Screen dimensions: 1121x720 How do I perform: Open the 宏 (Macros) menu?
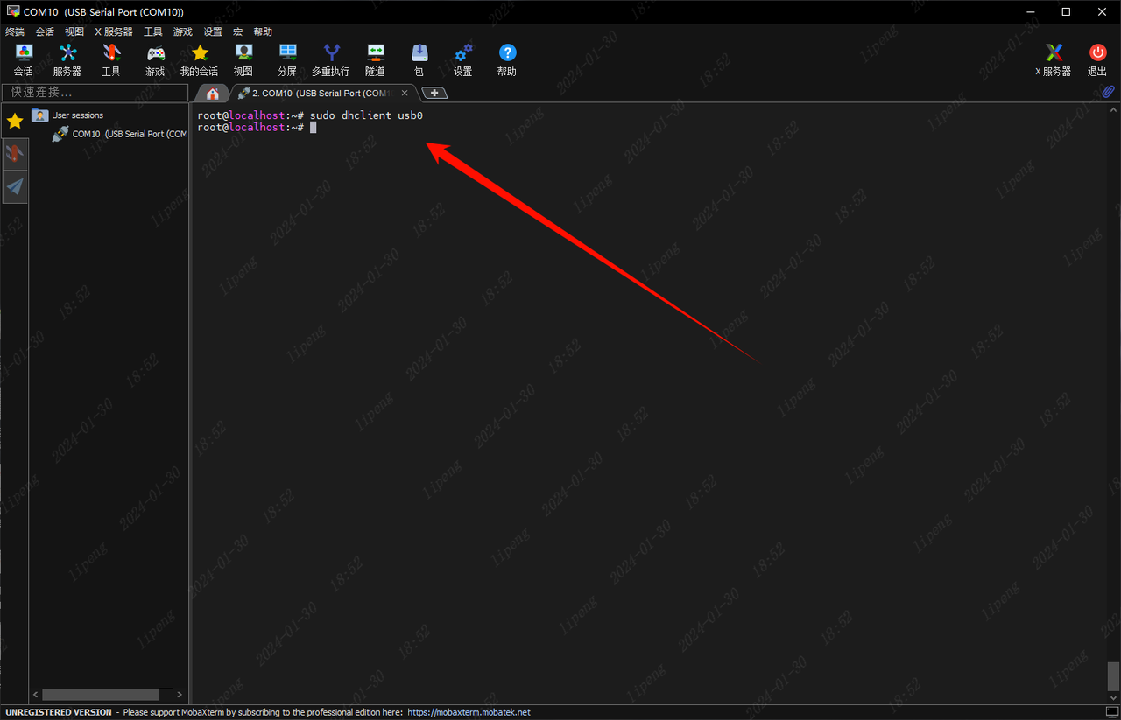[237, 31]
